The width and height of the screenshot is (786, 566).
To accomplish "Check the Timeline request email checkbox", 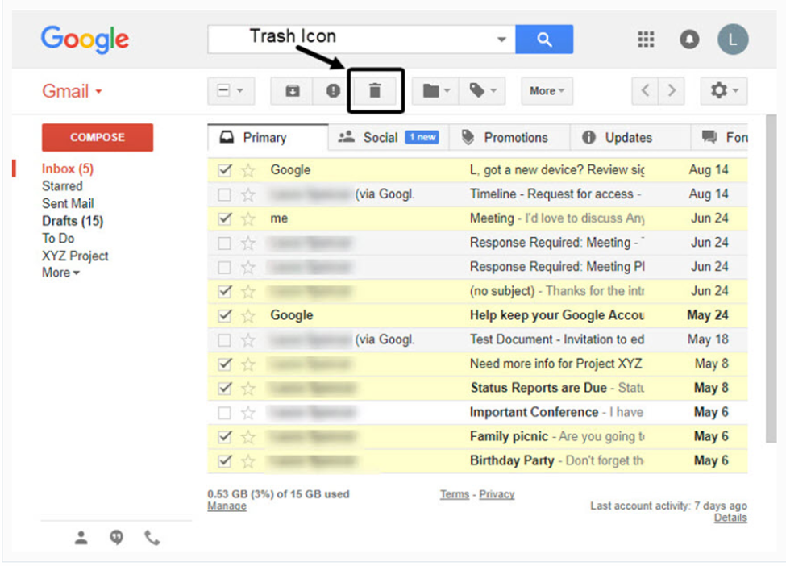I will tap(225, 194).
